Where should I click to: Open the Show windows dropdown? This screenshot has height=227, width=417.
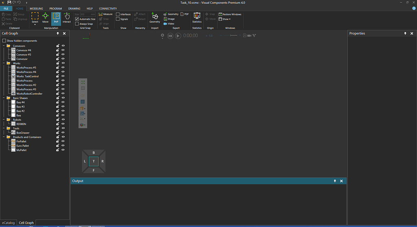224,19
